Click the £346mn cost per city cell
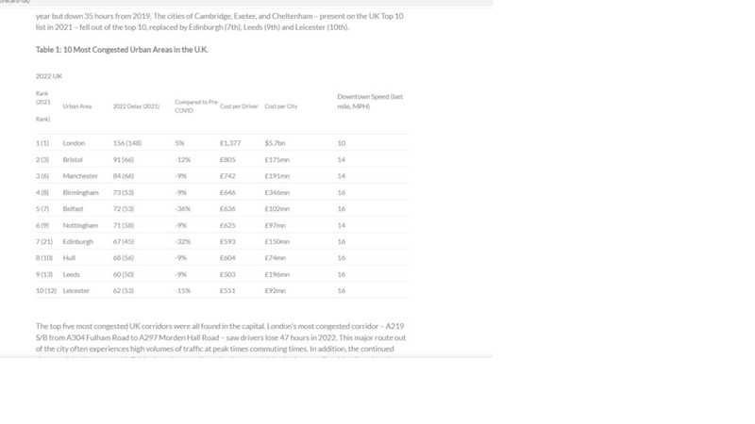 tap(278, 192)
